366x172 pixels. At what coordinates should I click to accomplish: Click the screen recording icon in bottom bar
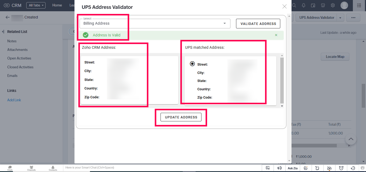(x=268, y=168)
